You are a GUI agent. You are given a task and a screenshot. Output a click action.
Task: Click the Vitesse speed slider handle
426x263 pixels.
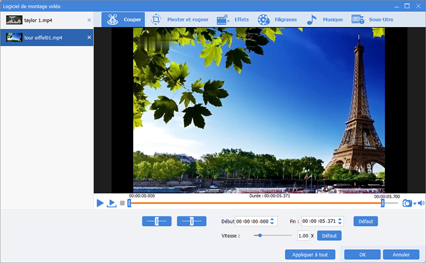click(260, 235)
